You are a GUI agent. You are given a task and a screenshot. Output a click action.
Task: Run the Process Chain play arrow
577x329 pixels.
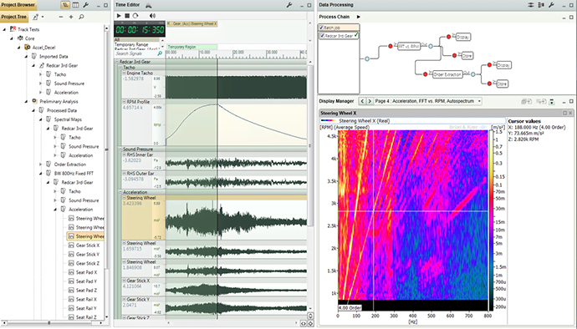[x=359, y=17]
